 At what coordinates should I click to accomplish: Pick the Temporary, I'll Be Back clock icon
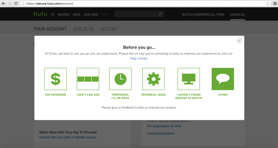tap(120, 79)
